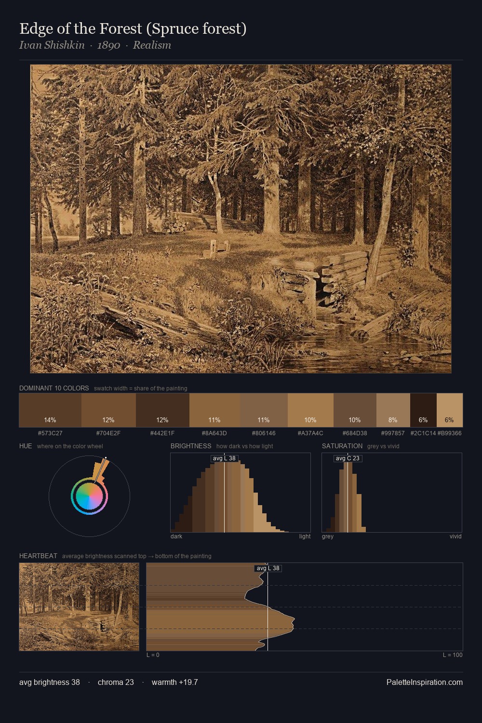The width and height of the screenshot is (482, 723).
Task: Click the 'avg brightness 38' footer stat
Action: pyautogui.click(x=50, y=682)
